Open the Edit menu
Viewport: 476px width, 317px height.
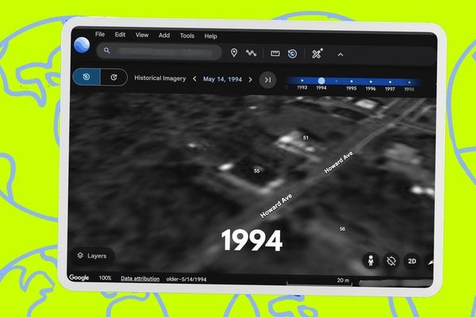tap(120, 35)
